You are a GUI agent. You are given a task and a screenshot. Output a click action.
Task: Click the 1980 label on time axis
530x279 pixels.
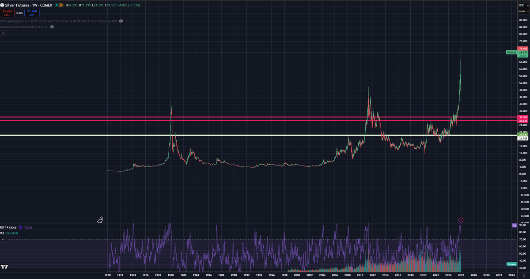coord(170,275)
